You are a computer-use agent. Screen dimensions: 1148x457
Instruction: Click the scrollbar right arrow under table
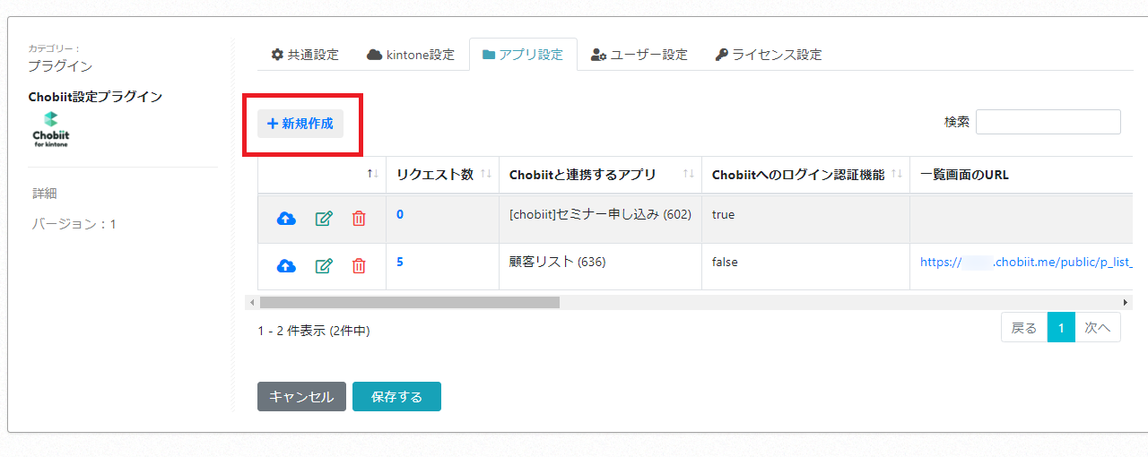click(1126, 303)
